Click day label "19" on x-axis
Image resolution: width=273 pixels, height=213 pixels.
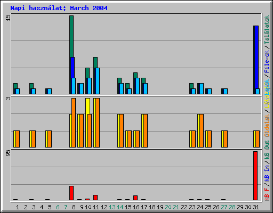pos(160,207)
